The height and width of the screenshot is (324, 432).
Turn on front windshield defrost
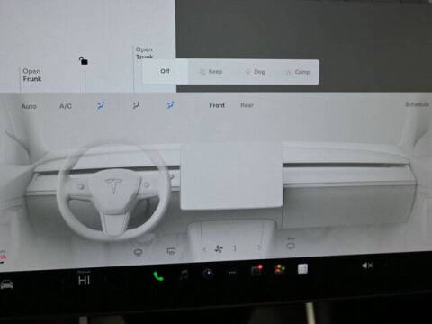[138, 252]
